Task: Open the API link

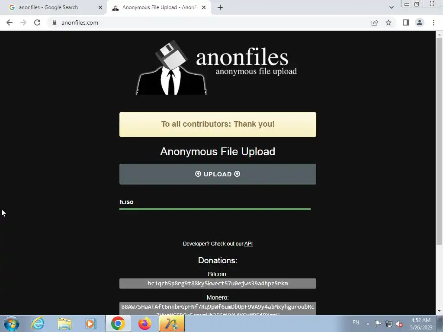Action: pyautogui.click(x=248, y=244)
